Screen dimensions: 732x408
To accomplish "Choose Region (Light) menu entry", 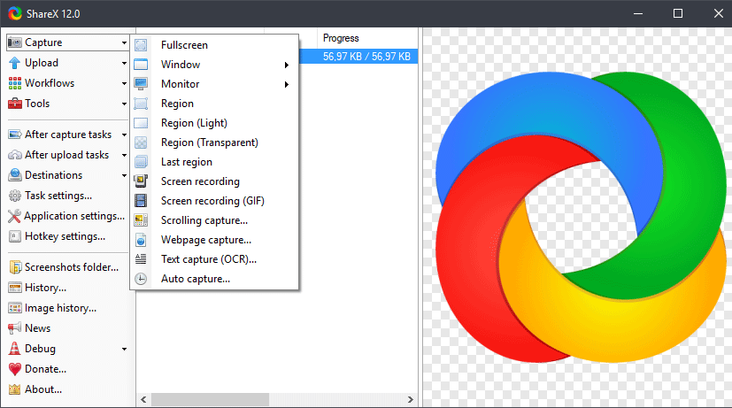I will point(215,123).
